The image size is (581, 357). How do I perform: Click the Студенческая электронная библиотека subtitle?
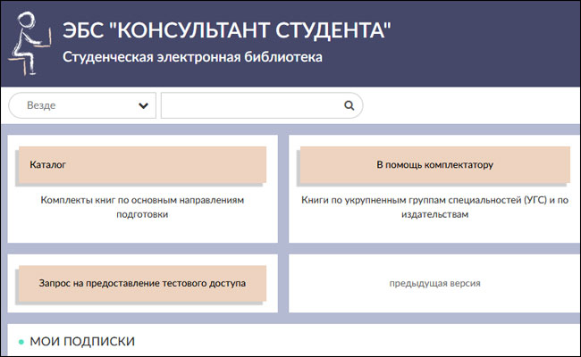tap(192, 57)
